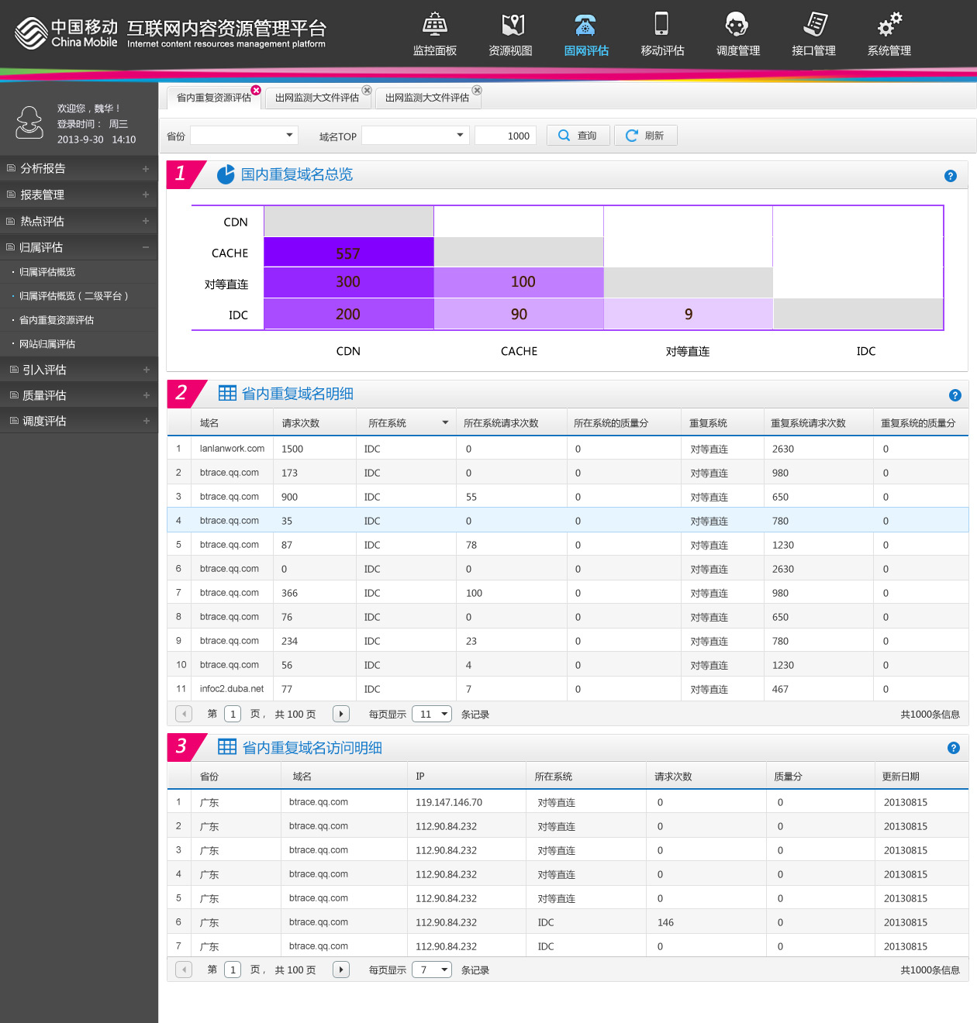Click help icon for 省内重复域名访问明细
The height and width of the screenshot is (1023, 977).
click(953, 748)
